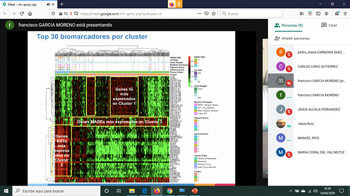350x196 pixels.
Task: Click Añadir personas icon
Action: pyautogui.click(x=277, y=38)
